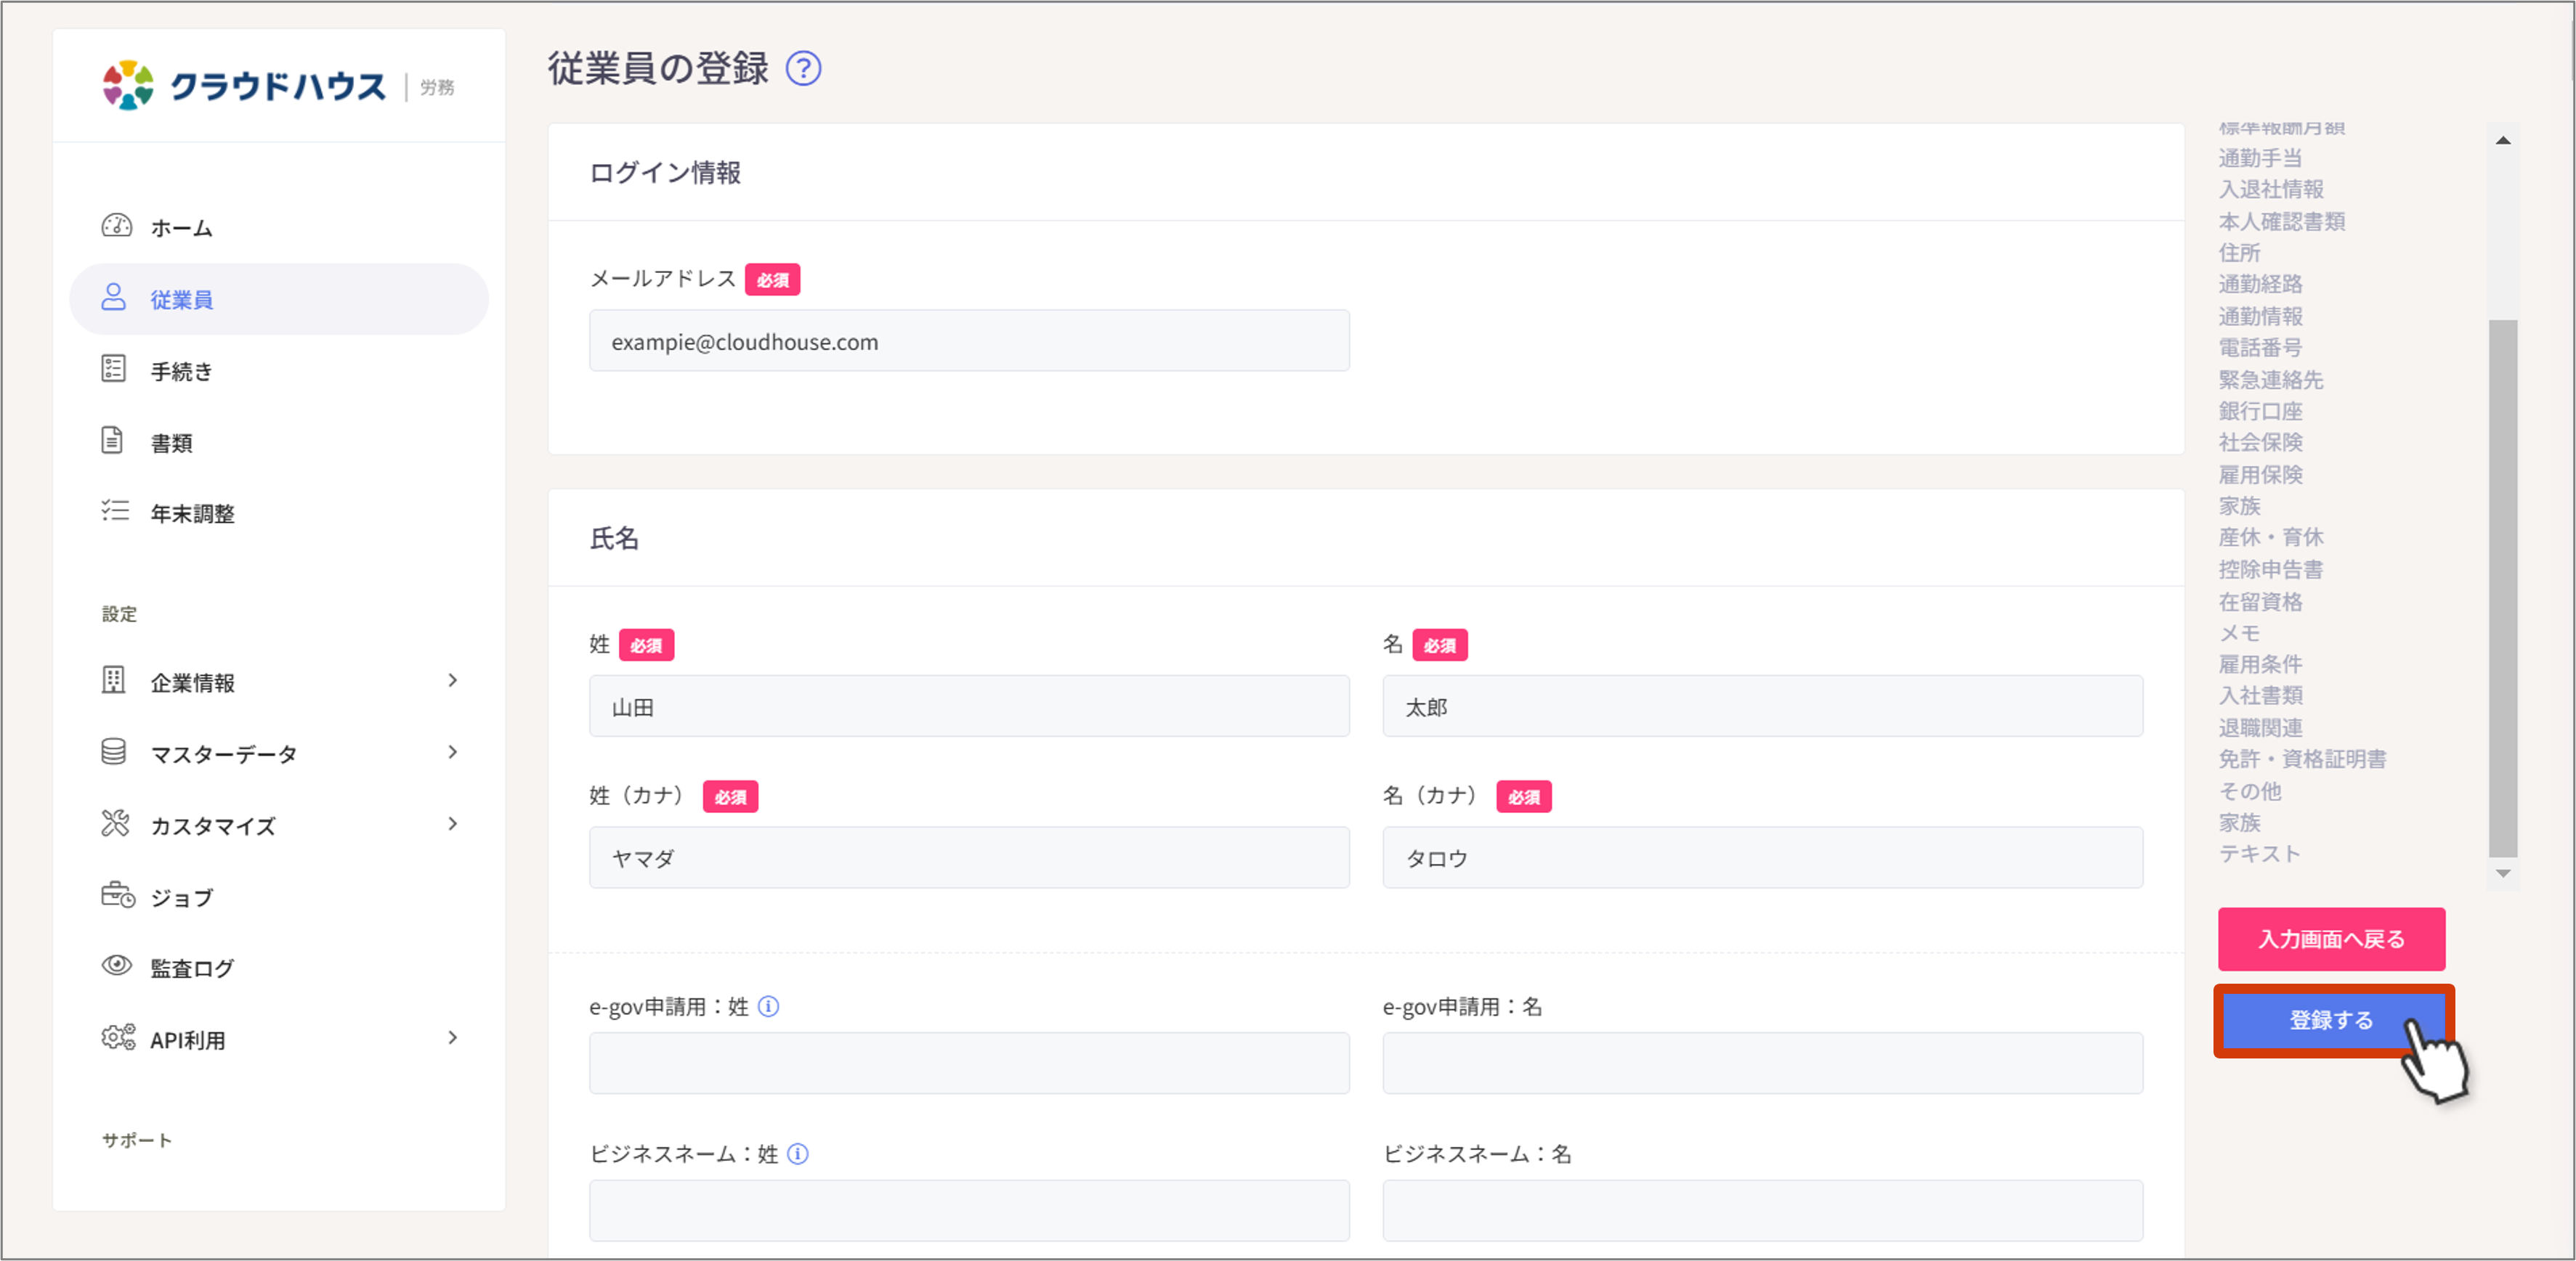Viewport: 2576px width, 1261px height.
Task: Click the ジョブ briefcase clock icon
Action: pyautogui.click(x=118, y=894)
